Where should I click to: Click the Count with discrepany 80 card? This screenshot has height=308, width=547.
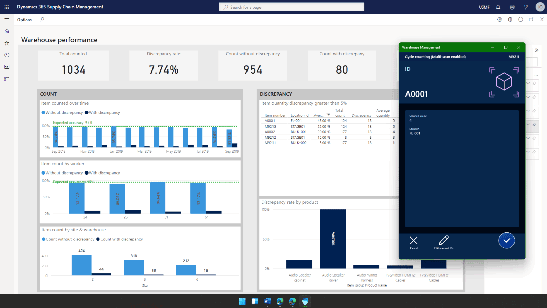pyautogui.click(x=342, y=66)
